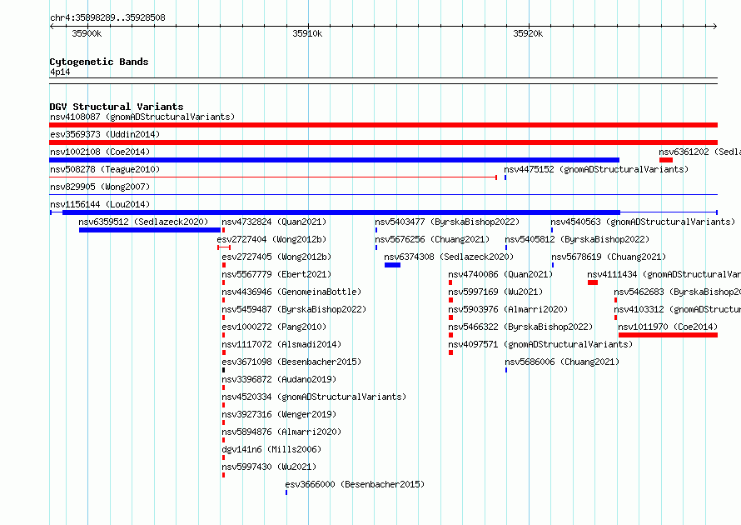Select esv3666000 (Besenbacher2015) variant
Image resolution: width=741 pixels, height=525 pixels.
pyautogui.click(x=355, y=484)
